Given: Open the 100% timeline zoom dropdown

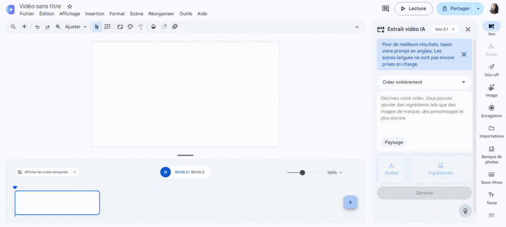Looking at the screenshot, I should point(335,173).
